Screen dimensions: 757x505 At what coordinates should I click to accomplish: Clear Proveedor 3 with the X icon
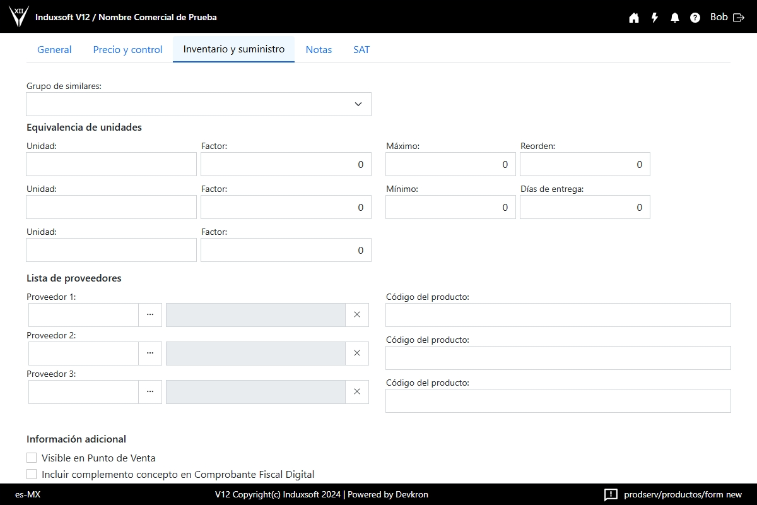pyautogui.click(x=357, y=392)
